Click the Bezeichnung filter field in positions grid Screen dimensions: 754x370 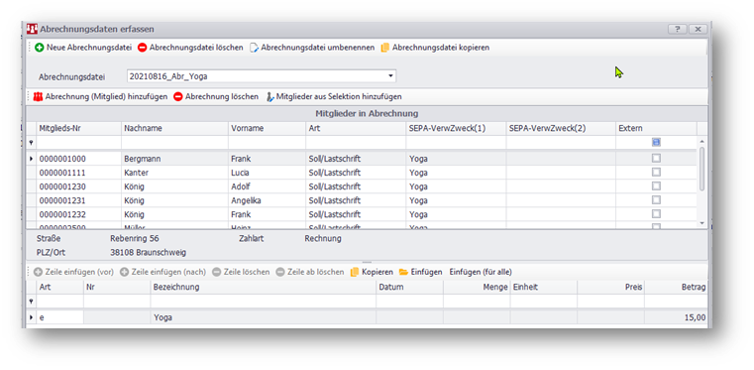click(263, 302)
